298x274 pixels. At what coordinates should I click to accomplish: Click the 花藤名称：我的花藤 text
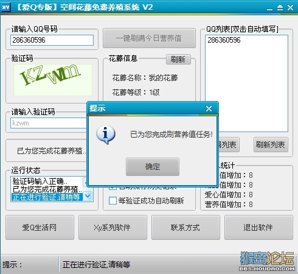[x=145, y=78]
